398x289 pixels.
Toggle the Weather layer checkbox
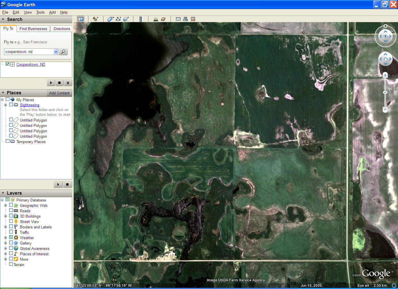[x=11, y=237]
